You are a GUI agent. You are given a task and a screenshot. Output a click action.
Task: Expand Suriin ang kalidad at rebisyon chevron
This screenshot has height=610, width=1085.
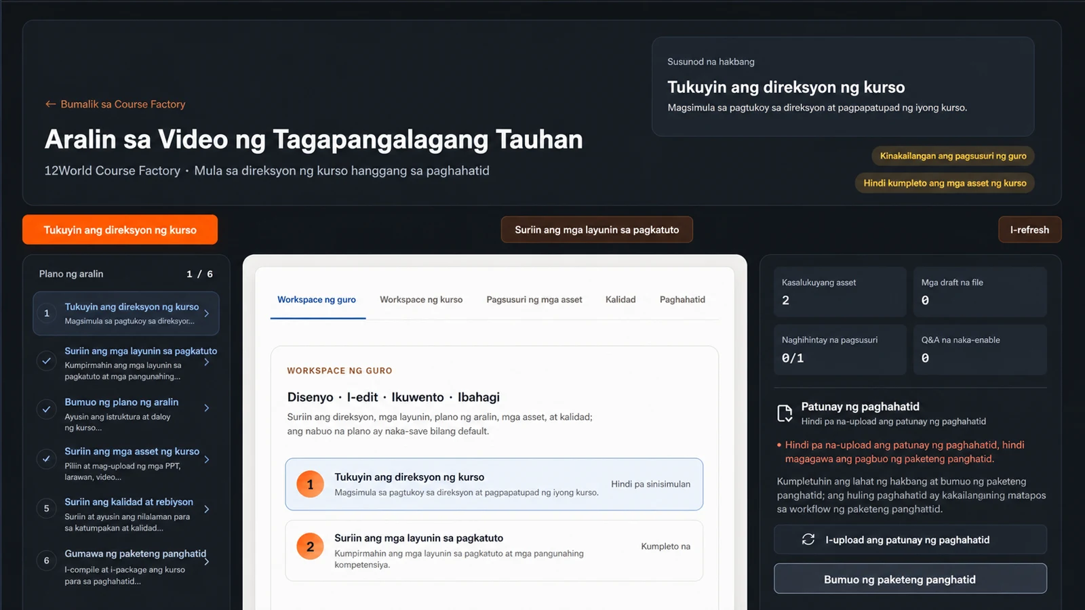pyautogui.click(x=207, y=509)
